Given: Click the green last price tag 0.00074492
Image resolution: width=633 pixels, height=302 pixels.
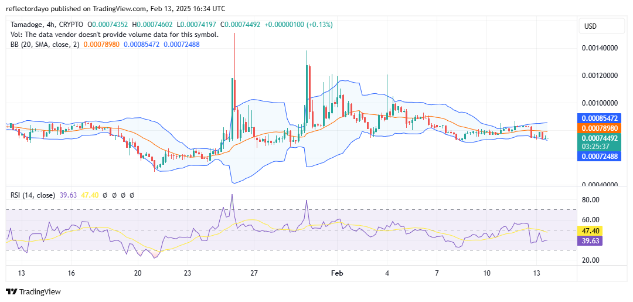Looking at the screenshot, I should click(x=599, y=137).
